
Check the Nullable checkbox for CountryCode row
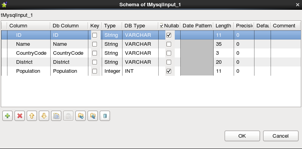169,53
